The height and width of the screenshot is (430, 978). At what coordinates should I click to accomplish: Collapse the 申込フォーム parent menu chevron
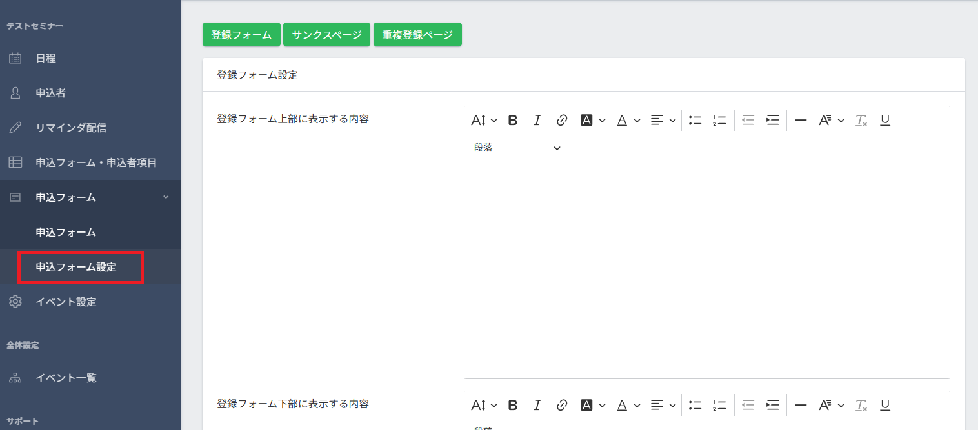point(166,197)
